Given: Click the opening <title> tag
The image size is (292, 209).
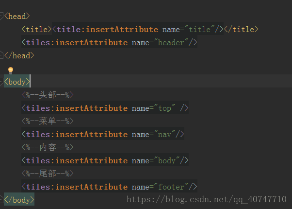Looking at the screenshot, I should coord(36,30).
